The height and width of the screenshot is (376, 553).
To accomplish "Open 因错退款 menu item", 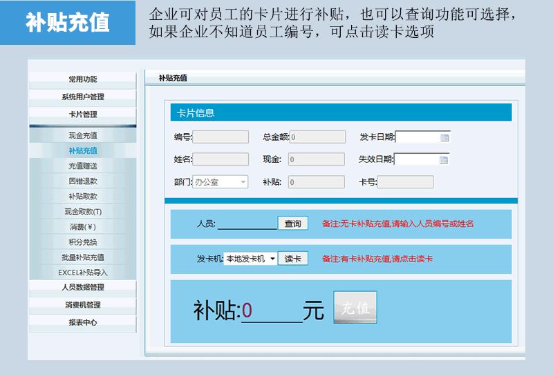I will 82,181.
